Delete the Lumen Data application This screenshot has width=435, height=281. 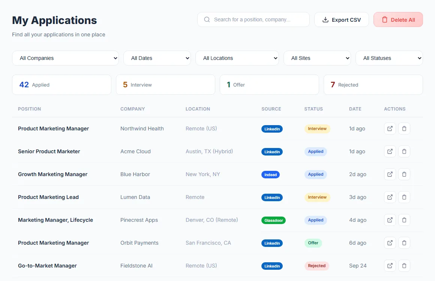tap(404, 197)
